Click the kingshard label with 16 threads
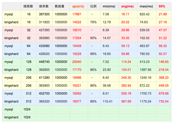This screenshot has width=174, height=124. (11, 22)
